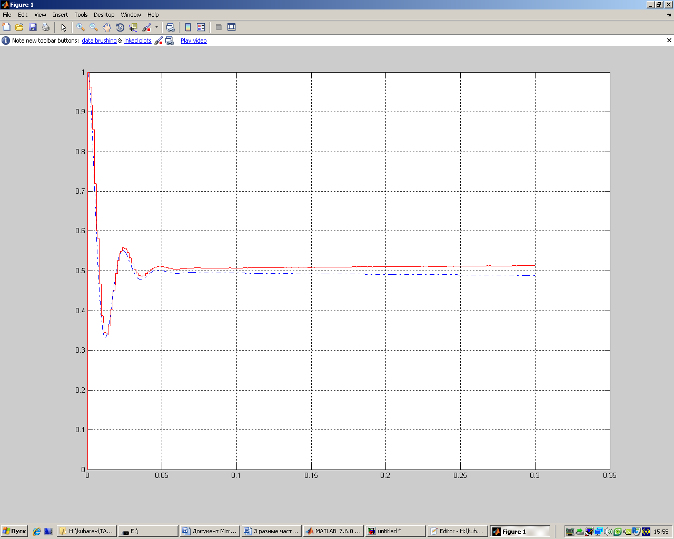Screen dimensions: 674x539
Task: Switch to H:\kuharev folder window
Action: tap(86, 531)
